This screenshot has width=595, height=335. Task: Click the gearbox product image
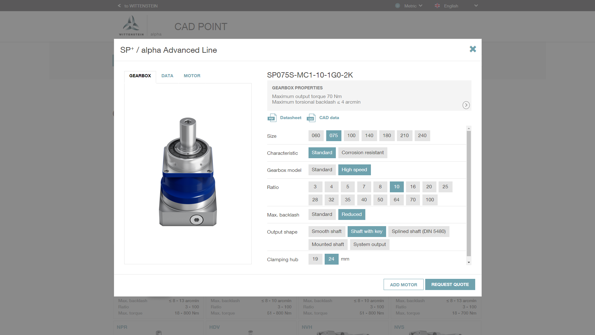tap(188, 172)
